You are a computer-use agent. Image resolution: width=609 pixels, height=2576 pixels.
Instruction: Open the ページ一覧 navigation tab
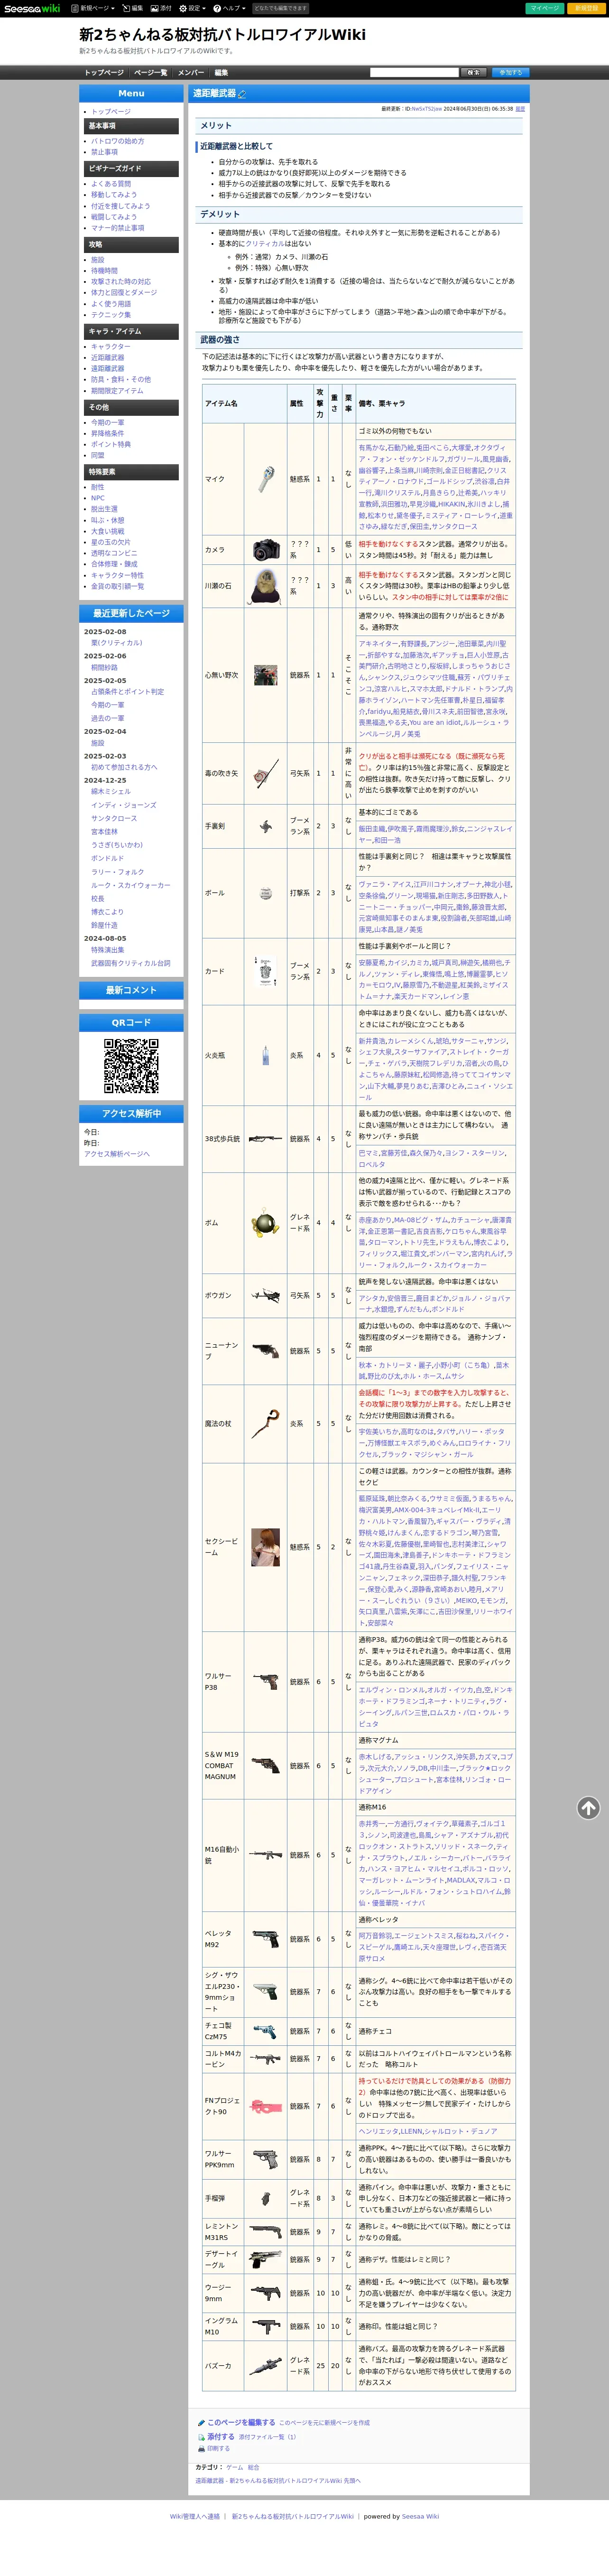(x=150, y=73)
